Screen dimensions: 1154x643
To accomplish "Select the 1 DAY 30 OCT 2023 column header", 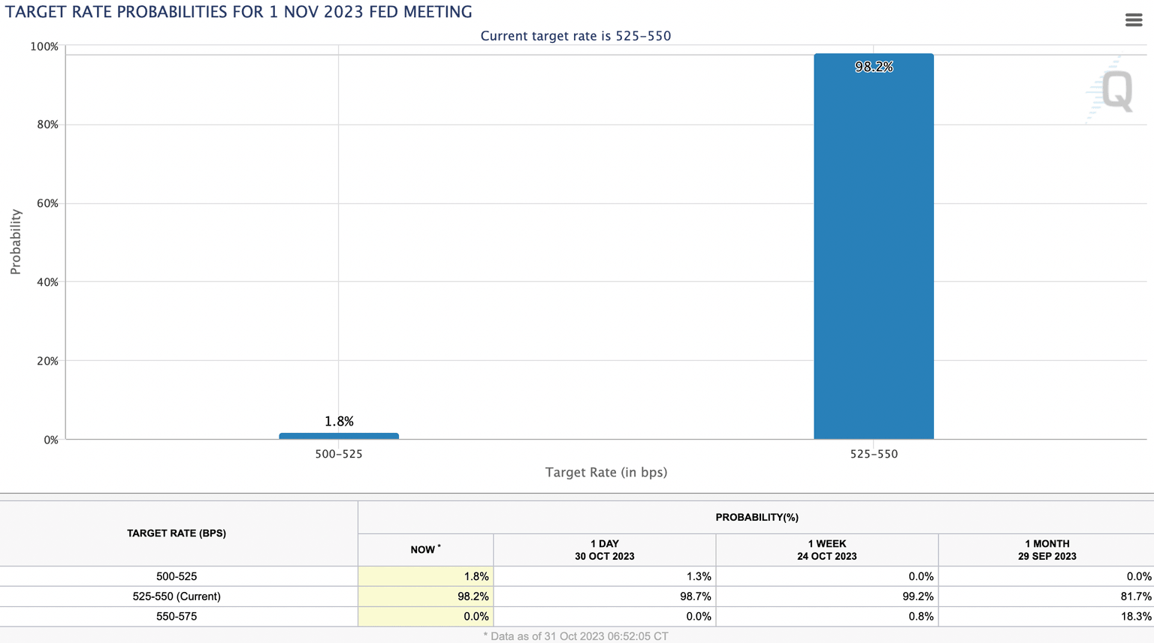I will click(x=603, y=549).
